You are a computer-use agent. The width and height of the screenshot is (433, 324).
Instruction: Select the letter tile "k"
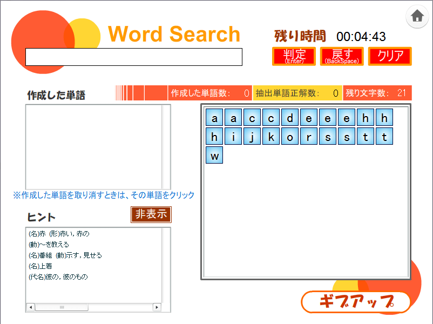(x=271, y=136)
